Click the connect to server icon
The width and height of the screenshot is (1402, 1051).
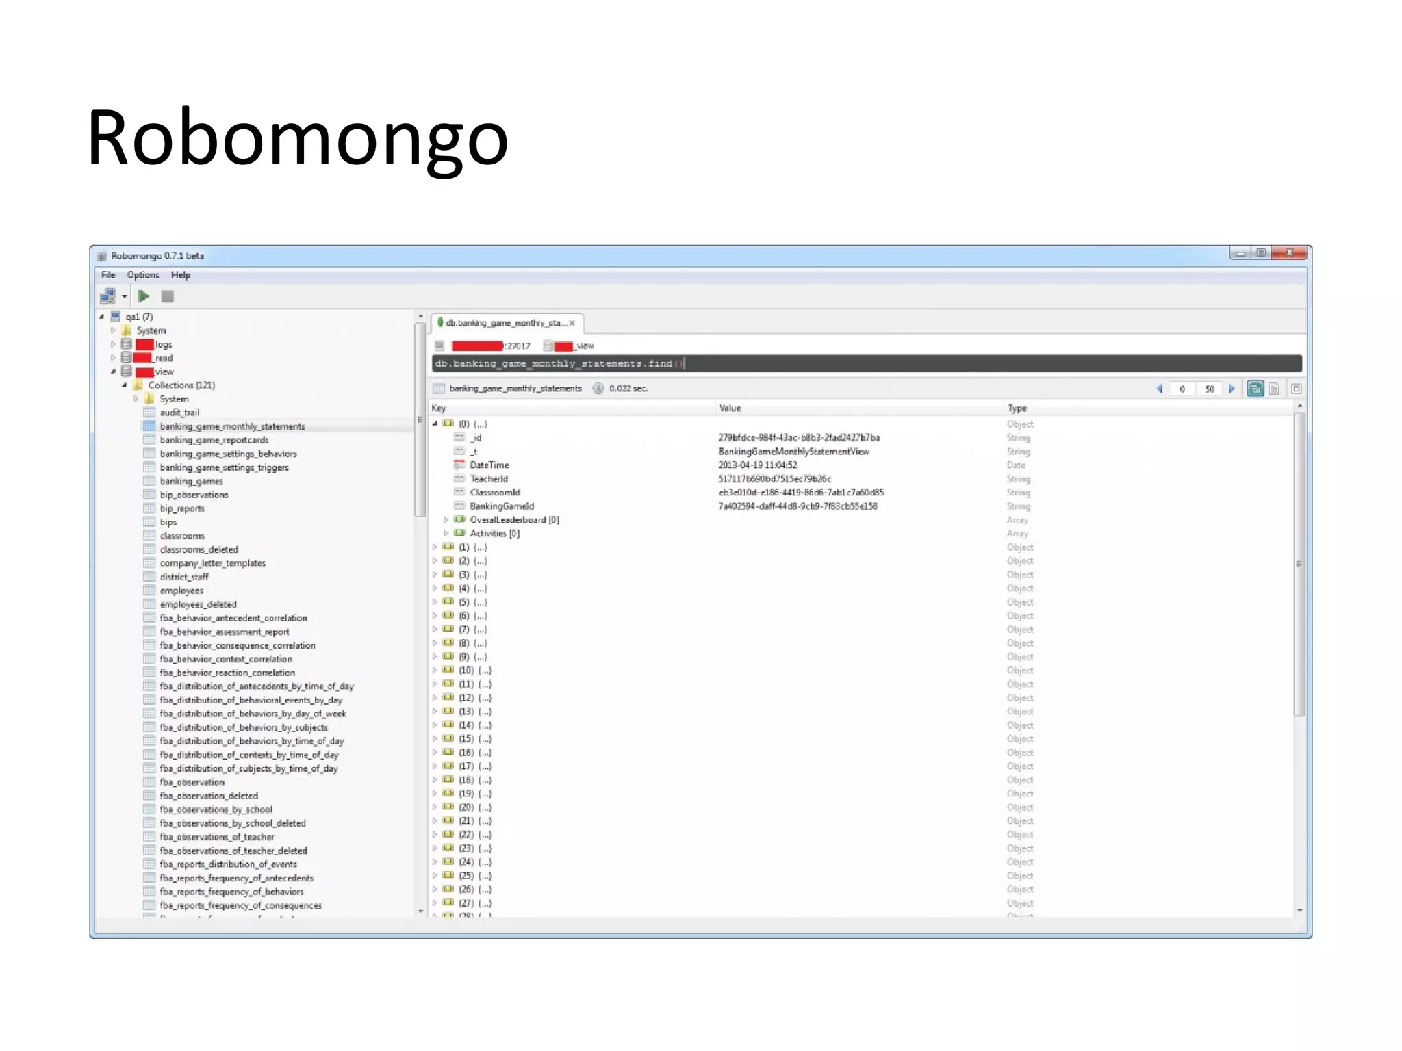[107, 296]
